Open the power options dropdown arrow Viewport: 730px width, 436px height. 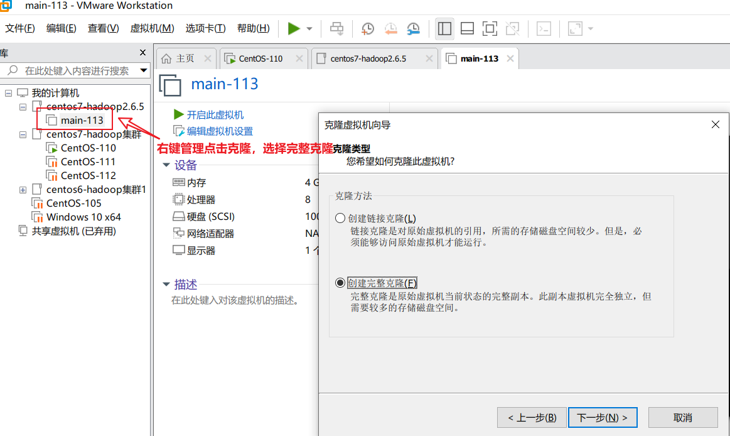[309, 29]
